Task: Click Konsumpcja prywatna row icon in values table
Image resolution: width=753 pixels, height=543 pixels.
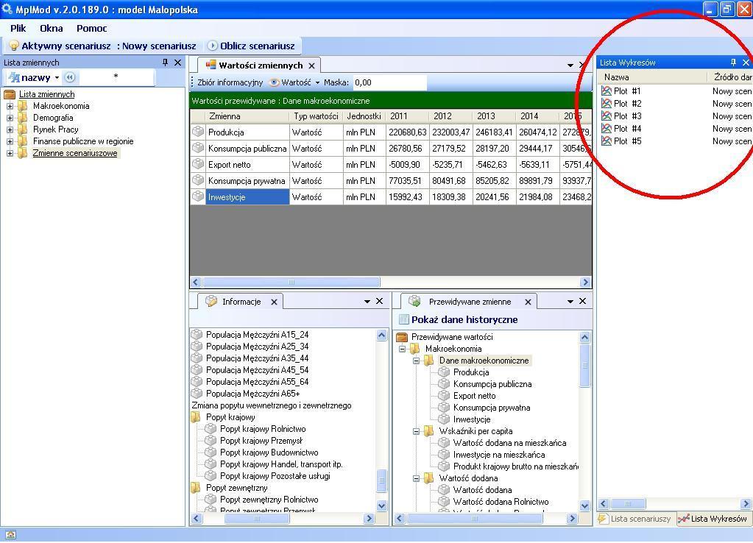Action: (198, 180)
